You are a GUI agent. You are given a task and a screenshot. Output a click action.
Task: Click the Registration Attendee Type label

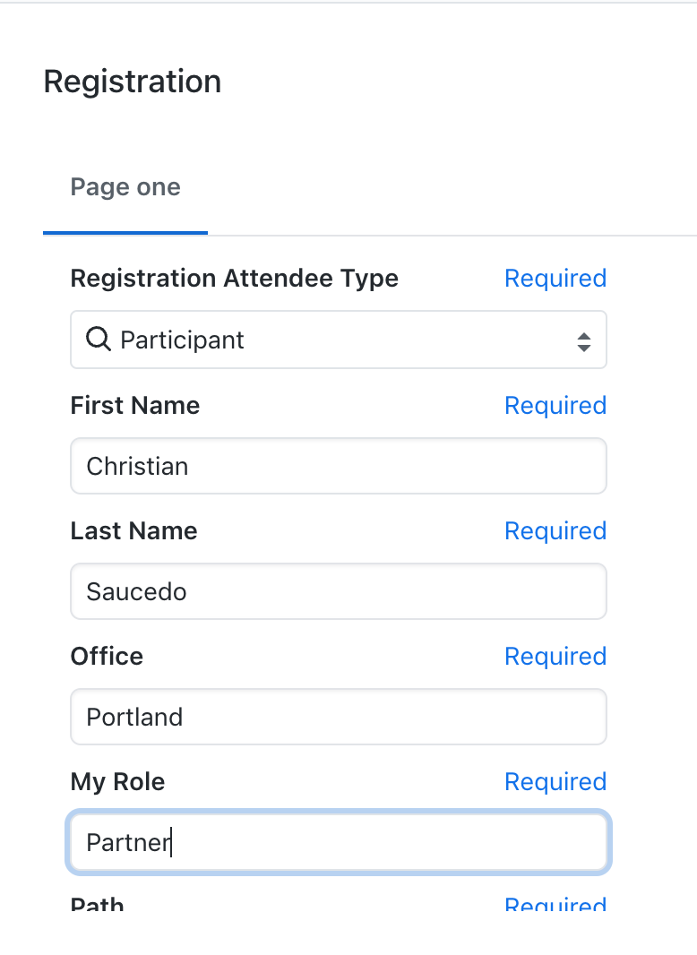click(x=234, y=279)
